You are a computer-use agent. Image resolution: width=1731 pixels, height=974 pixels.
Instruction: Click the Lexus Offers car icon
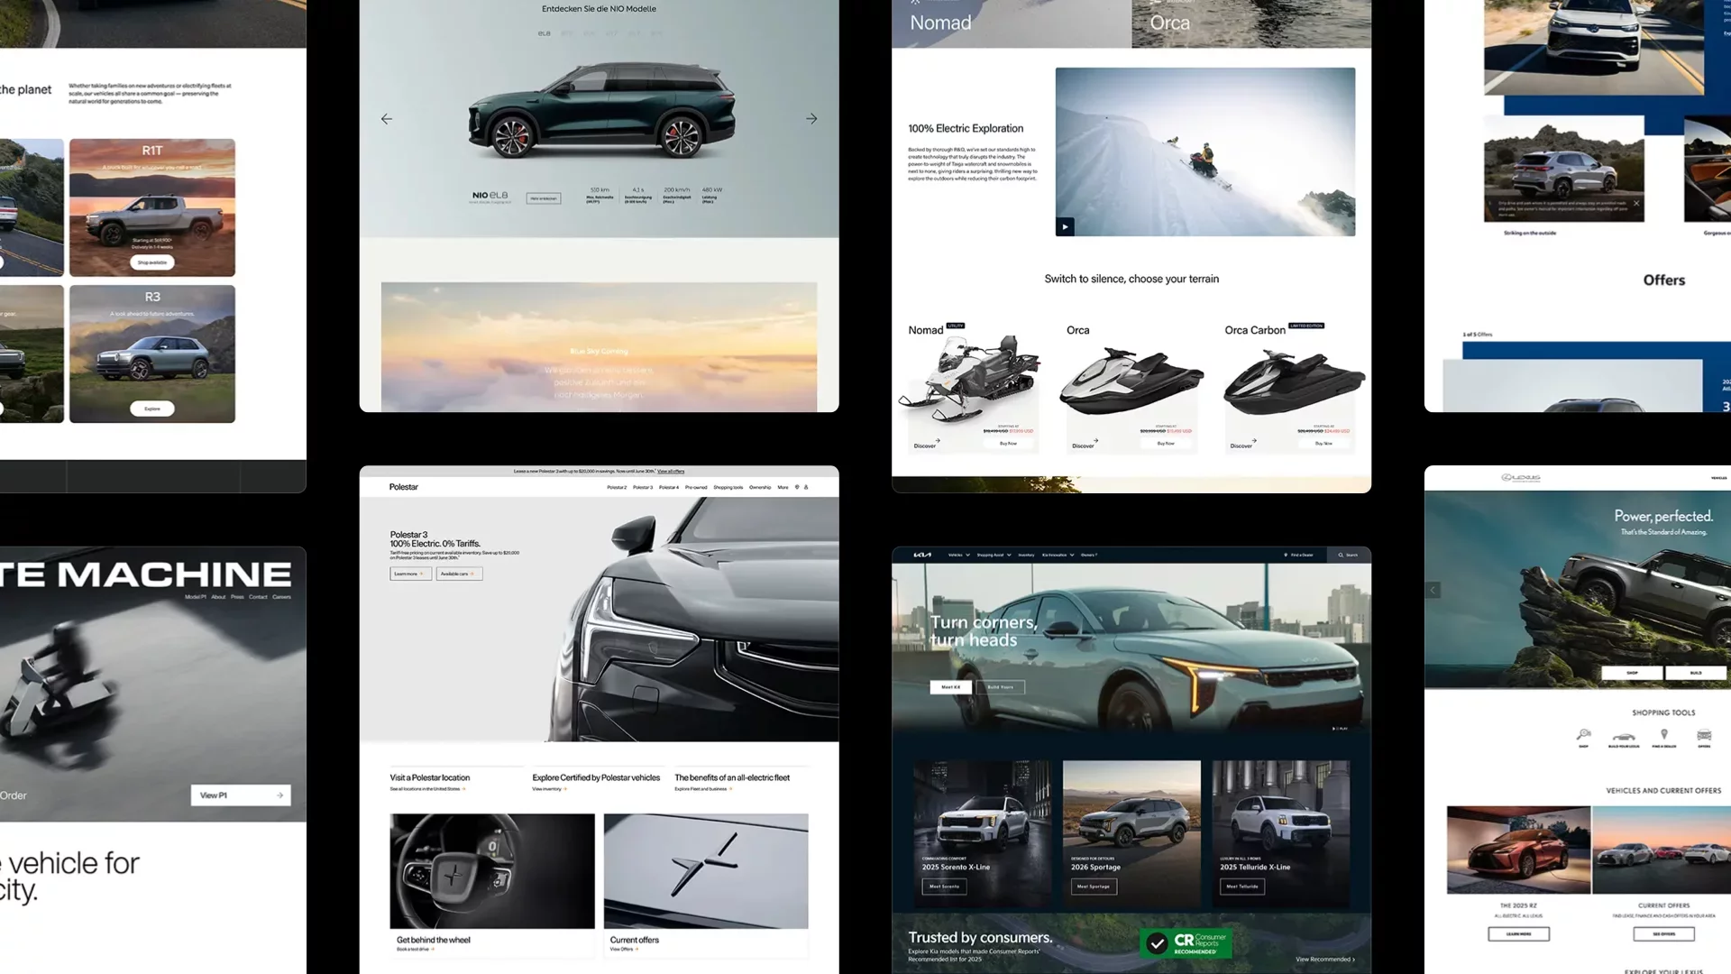[x=1704, y=737]
